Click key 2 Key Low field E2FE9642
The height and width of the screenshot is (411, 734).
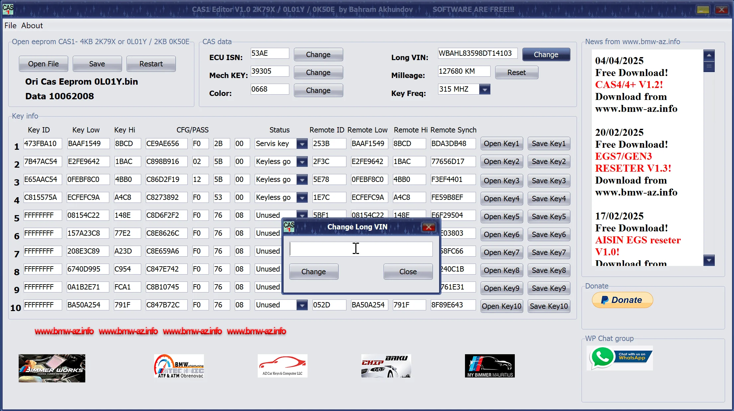pyautogui.click(x=88, y=162)
